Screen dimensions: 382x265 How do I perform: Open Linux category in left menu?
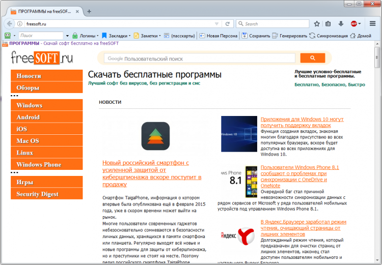point(47,153)
